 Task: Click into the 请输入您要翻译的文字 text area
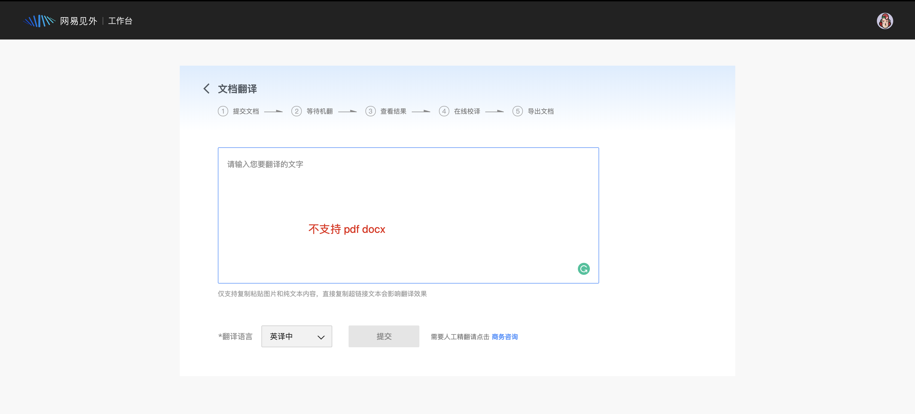tap(408, 199)
